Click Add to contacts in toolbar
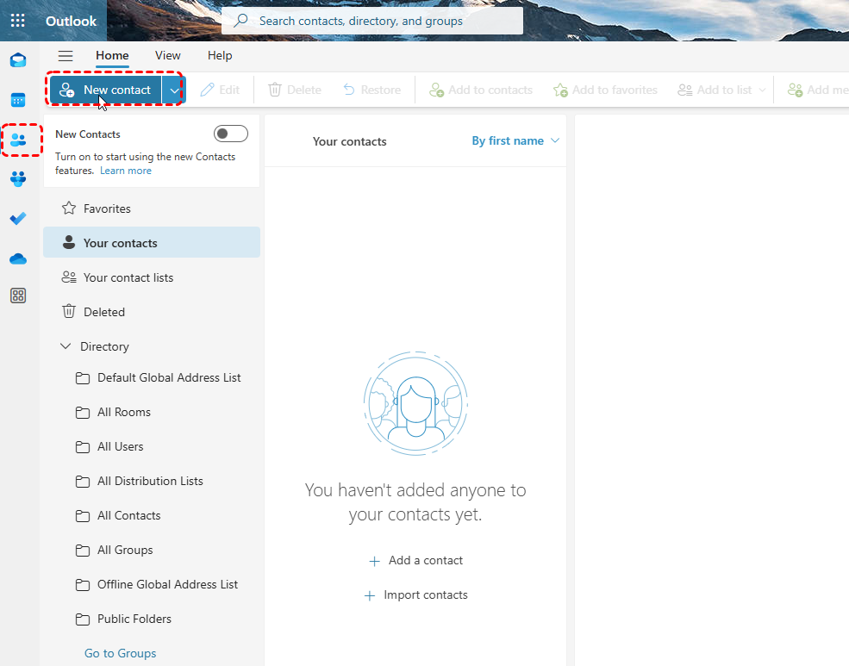Image resolution: width=849 pixels, height=666 pixels. coord(481,90)
